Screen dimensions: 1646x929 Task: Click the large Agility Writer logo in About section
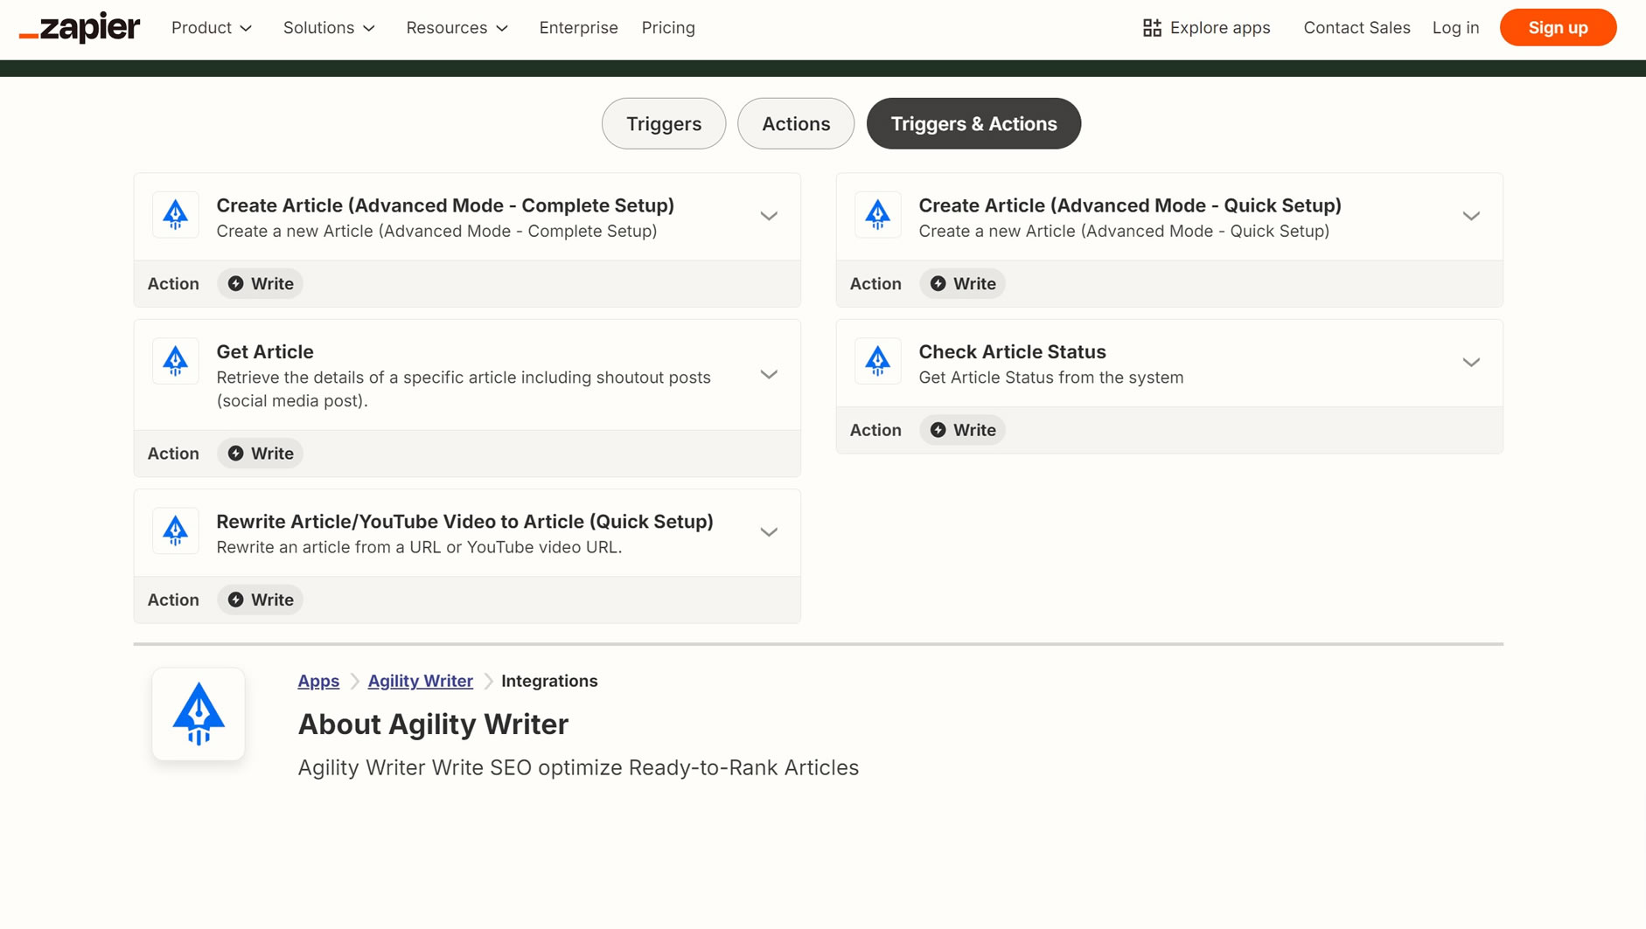[x=199, y=714]
